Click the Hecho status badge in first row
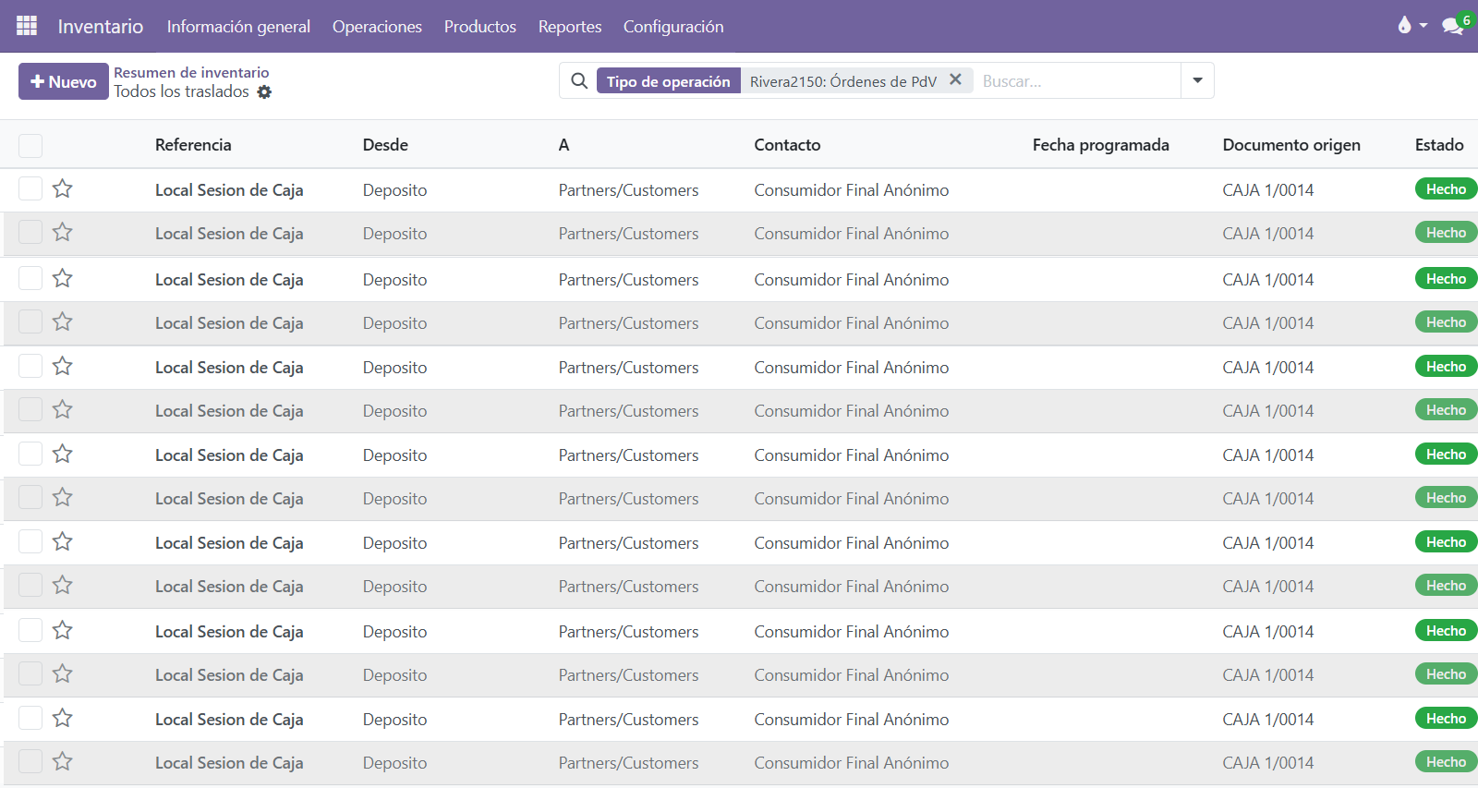This screenshot has width=1478, height=788. (x=1445, y=189)
